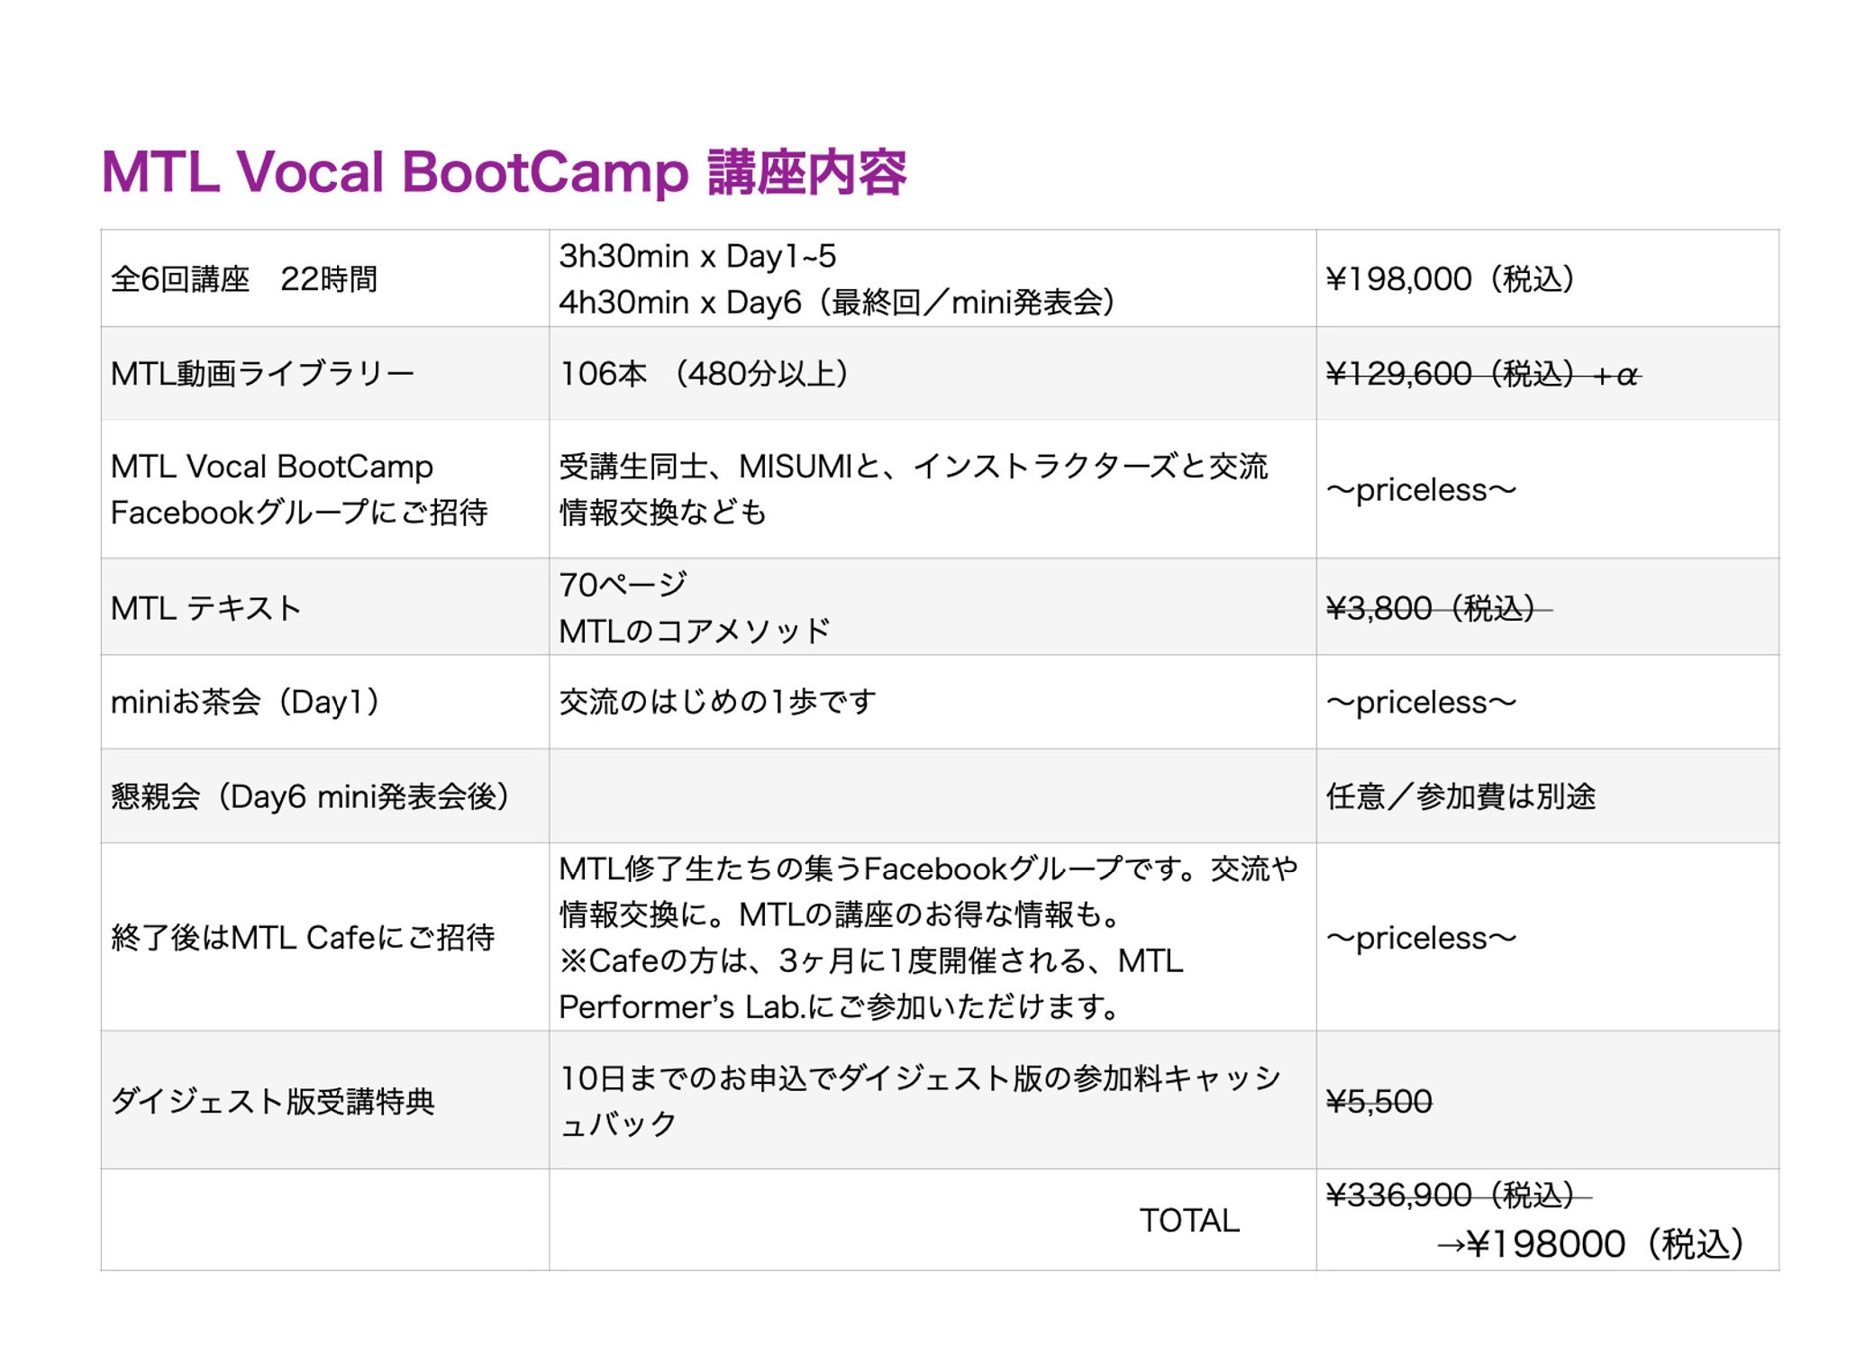Click the line '※Cafeの方は、3ヶ月に1度開催される、MTL'
The width and height of the screenshot is (1856, 1355).
click(x=870, y=961)
